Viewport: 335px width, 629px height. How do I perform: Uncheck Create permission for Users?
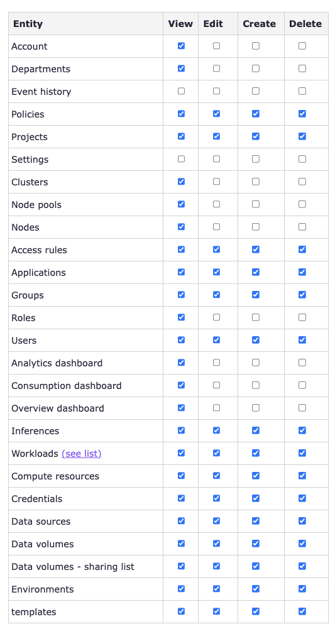(x=256, y=340)
